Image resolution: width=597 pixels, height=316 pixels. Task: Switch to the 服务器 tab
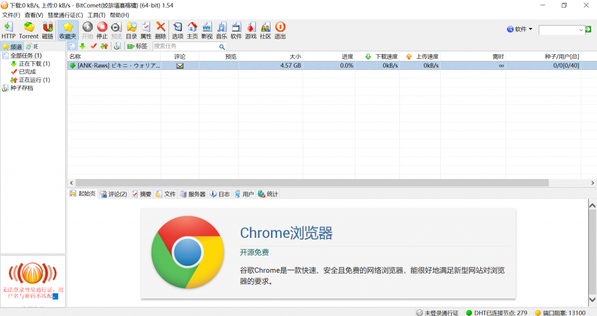(192, 194)
